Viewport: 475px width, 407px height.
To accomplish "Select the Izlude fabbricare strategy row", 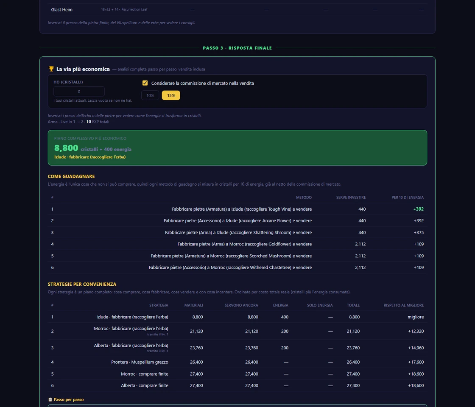I will (237, 317).
